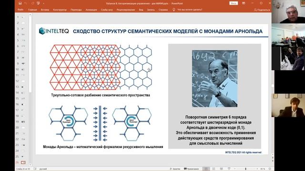Open the Рецензирование ribbon tab
This screenshot has width=305, height=171.
[126, 9]
